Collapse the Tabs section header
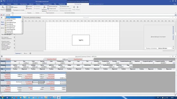Viewport: 177px width, 99px height. coord(6,69)
